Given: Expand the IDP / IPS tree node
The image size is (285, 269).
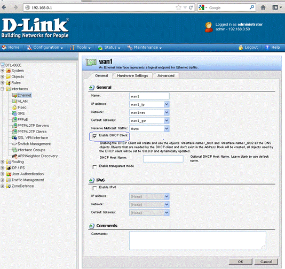Looking at the screenshot, I should 2,168.
